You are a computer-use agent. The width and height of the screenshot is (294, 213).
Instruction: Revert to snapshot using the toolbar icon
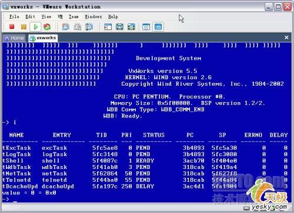coord(78,27)
